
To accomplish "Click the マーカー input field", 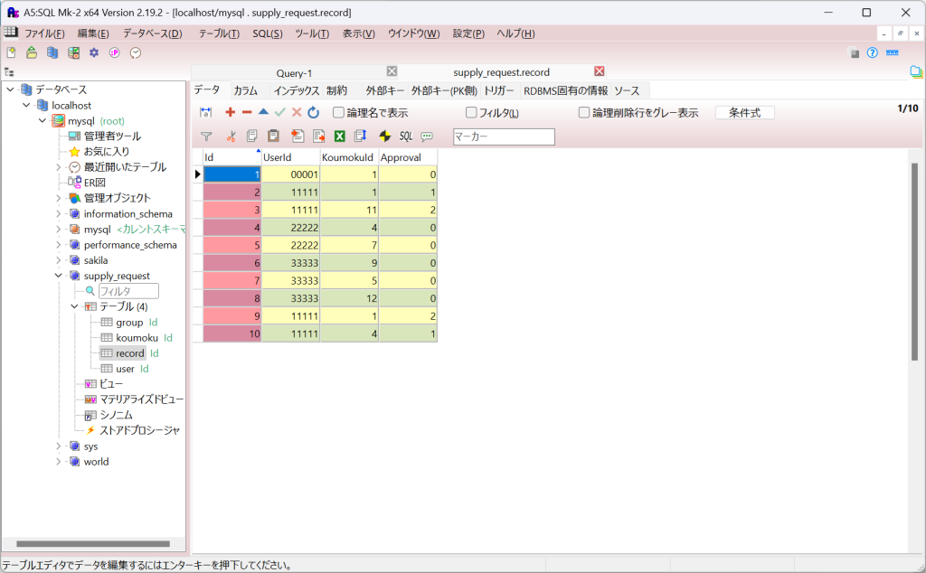I will point(503,136).
